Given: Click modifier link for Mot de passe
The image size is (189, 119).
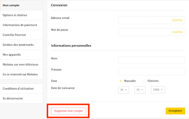Looking at the screenshot, I should tap(177, 32).
